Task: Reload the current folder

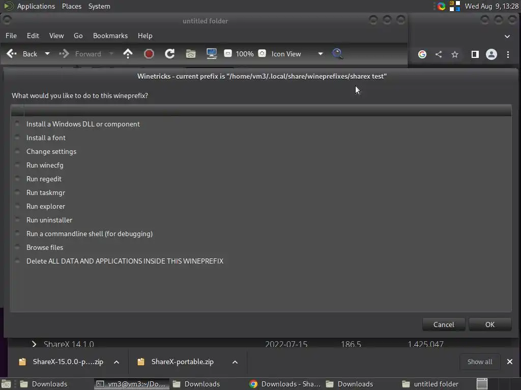Action: (170, 54)
